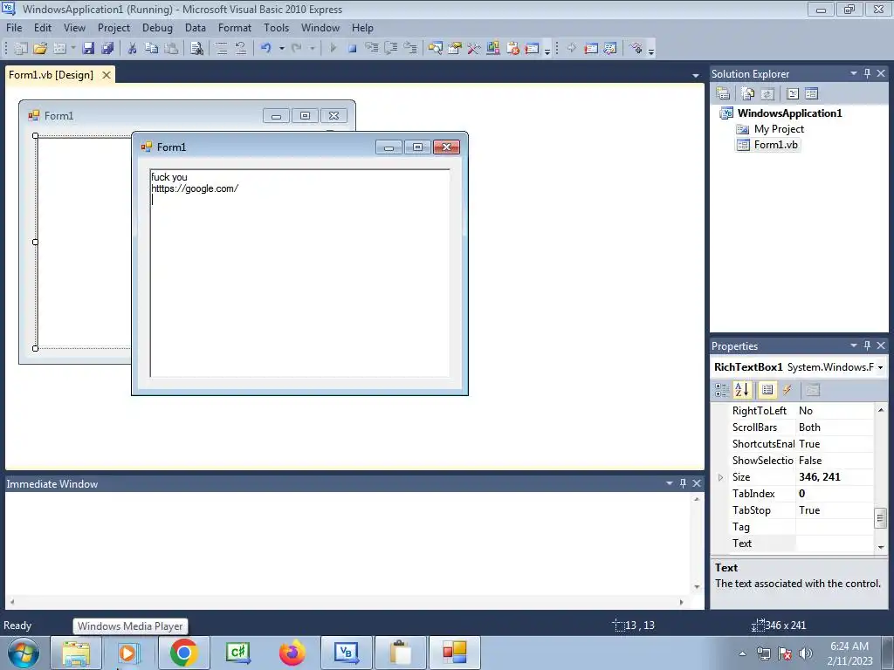Close the Immediate Window panel
Viewport: 894px width, 670px height.
pos(697,483)
